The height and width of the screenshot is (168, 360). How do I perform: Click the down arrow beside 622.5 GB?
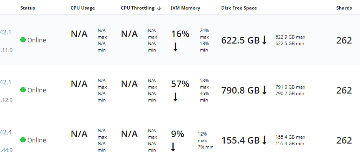click(264, 40)
